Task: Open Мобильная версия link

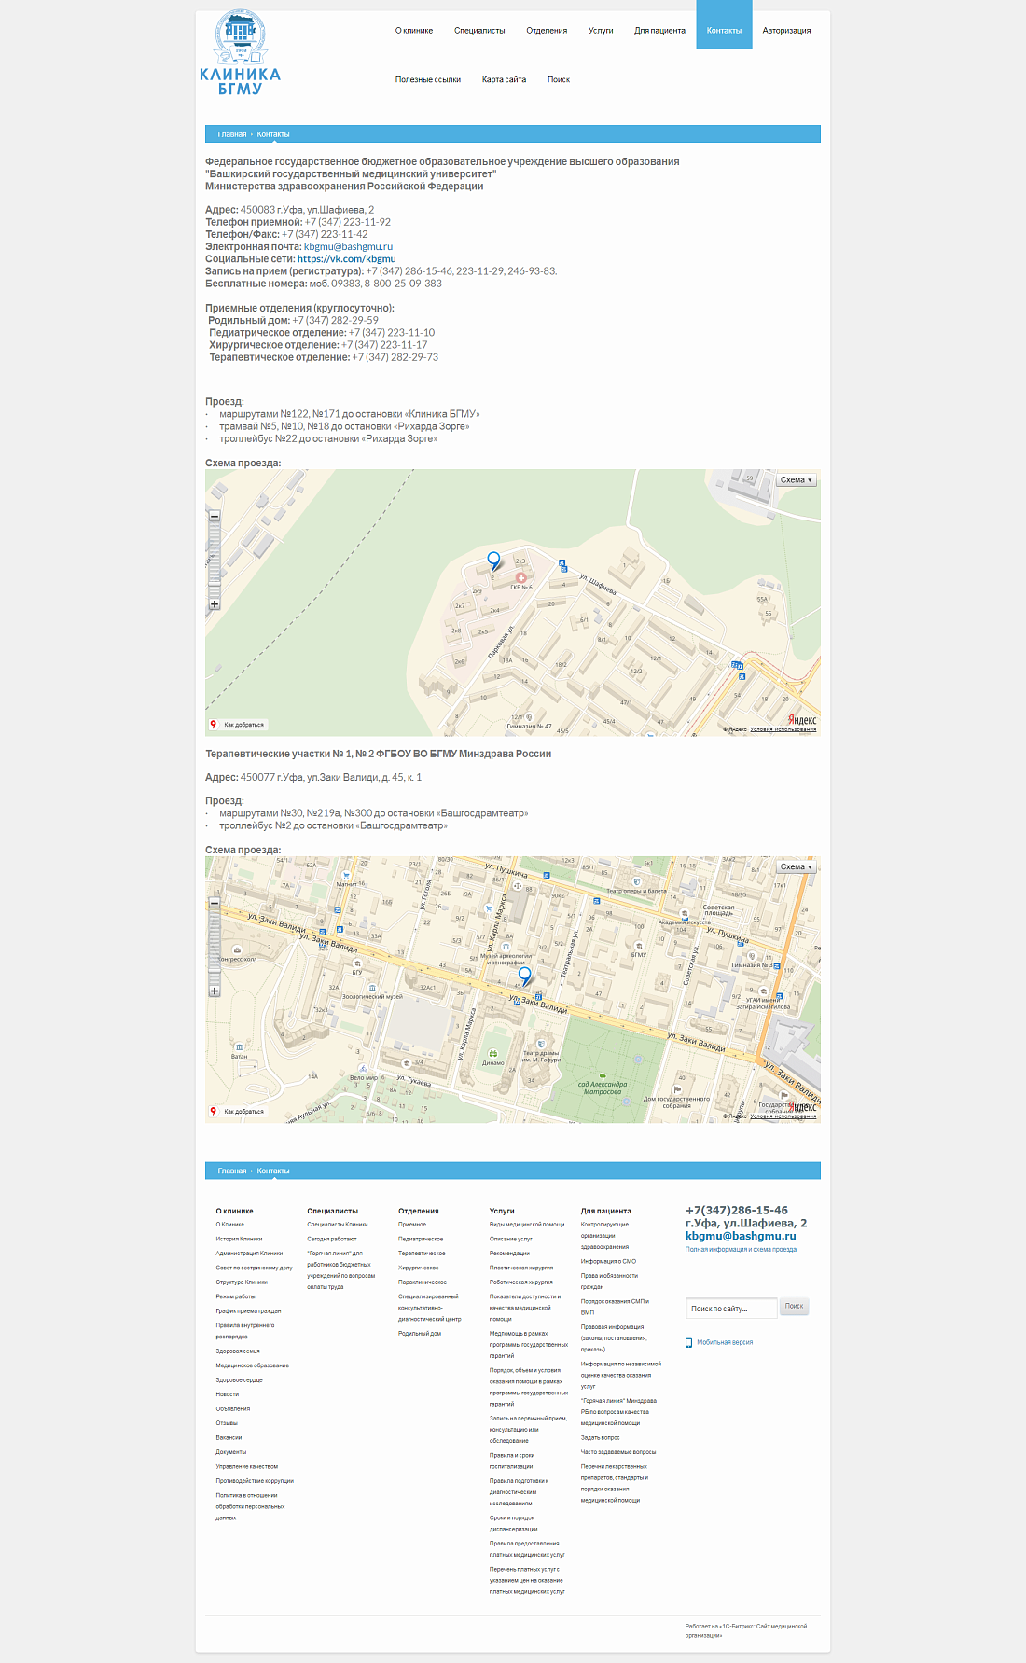Action: pyautogui.click(x=725, y=1343)
